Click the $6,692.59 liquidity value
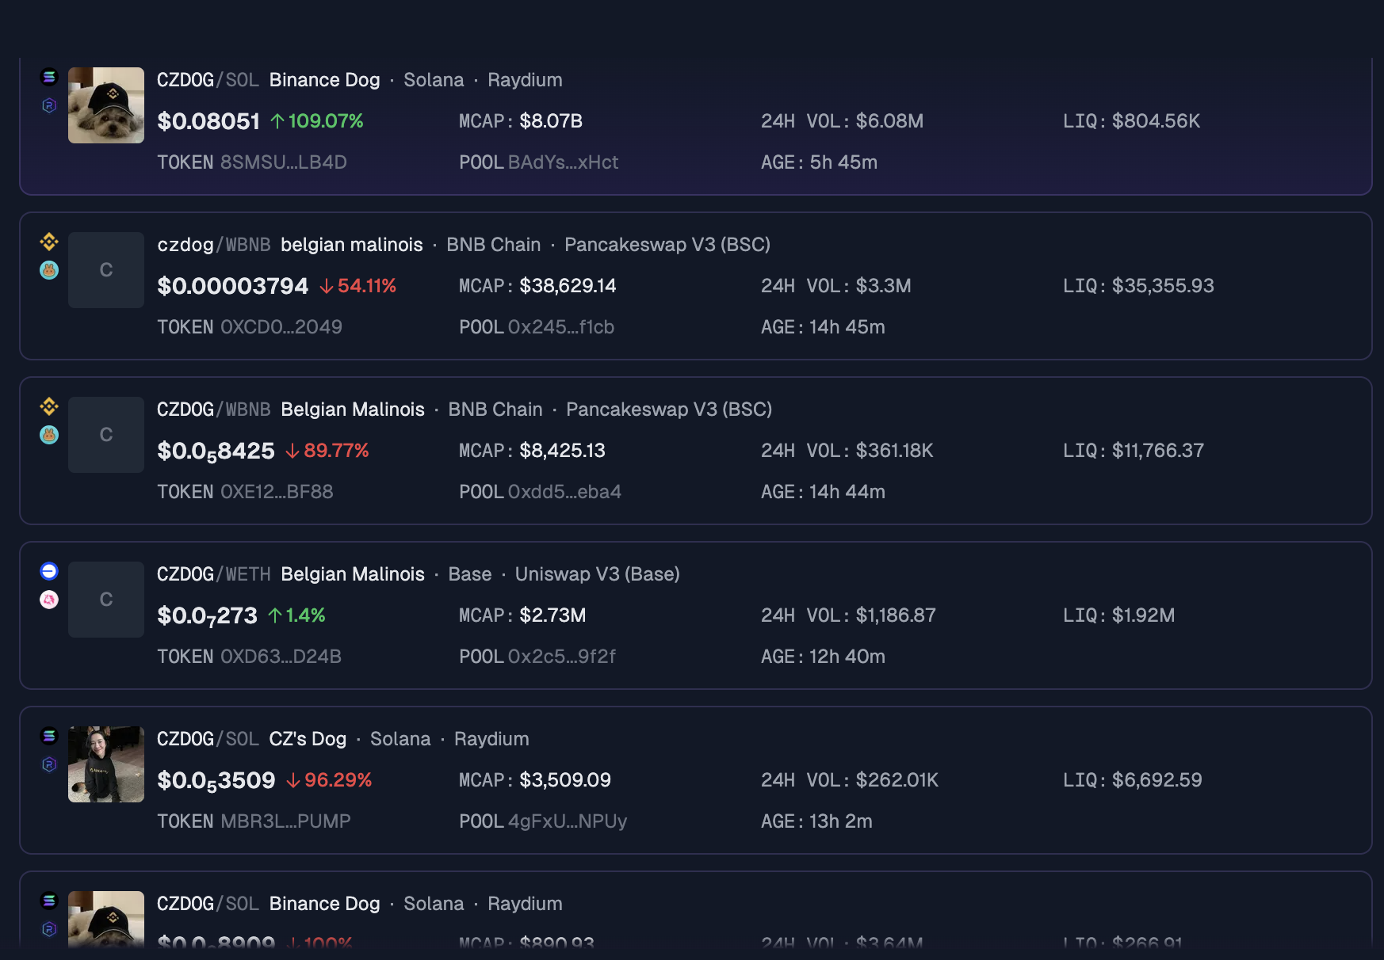 [1157, 780]
